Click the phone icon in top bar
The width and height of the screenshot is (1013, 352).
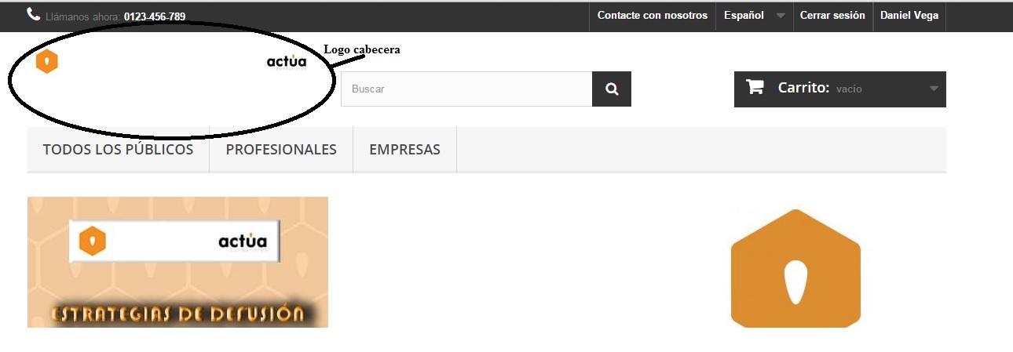pos(33,14)
